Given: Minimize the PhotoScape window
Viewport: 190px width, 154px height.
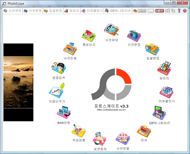Looking at the screenshot, I should pos(167,2).
